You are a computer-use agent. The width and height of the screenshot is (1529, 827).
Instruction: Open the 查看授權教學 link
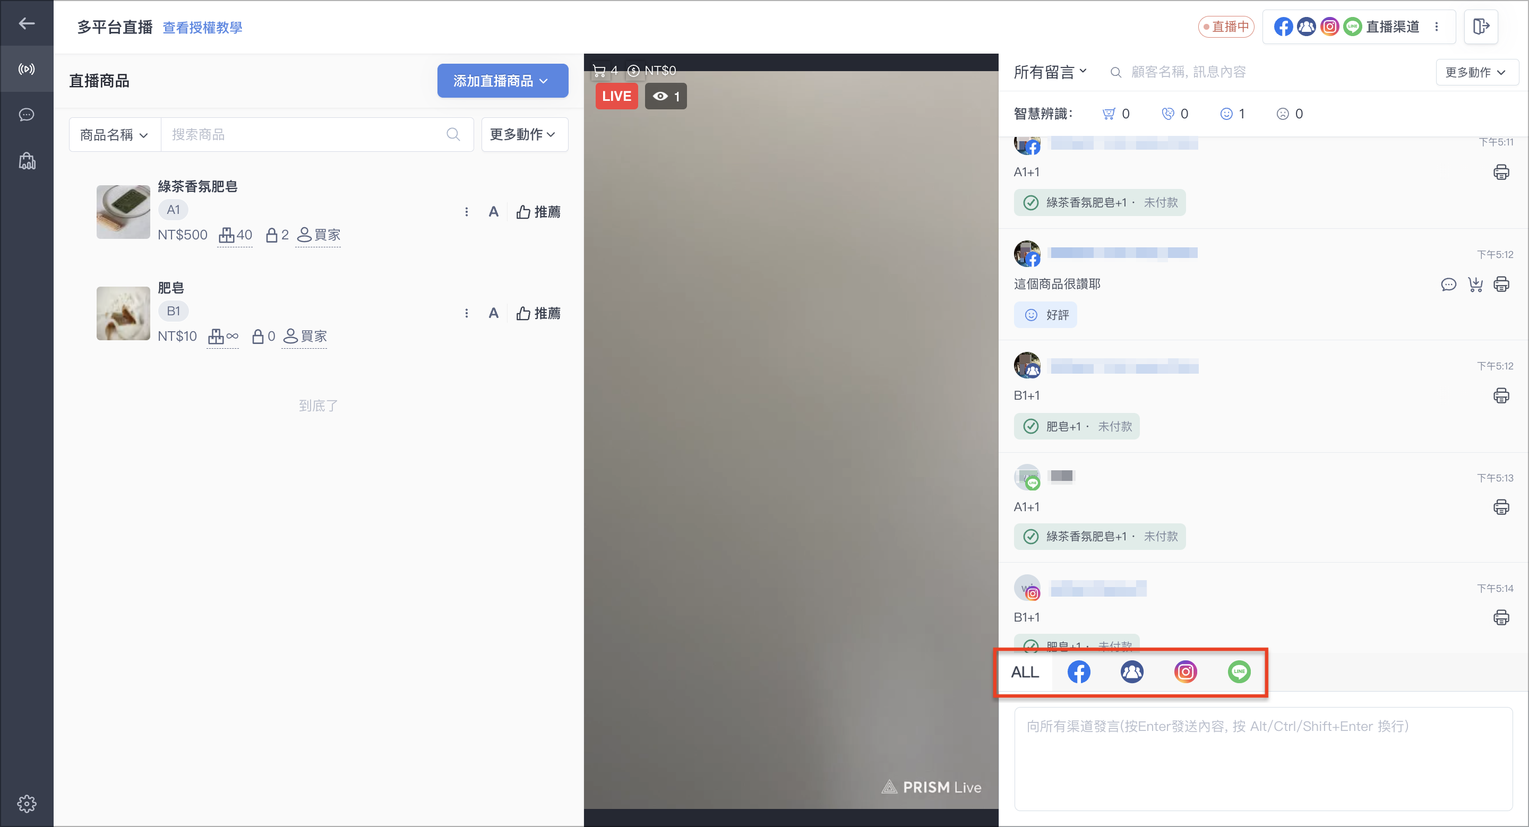pos(202,27)
